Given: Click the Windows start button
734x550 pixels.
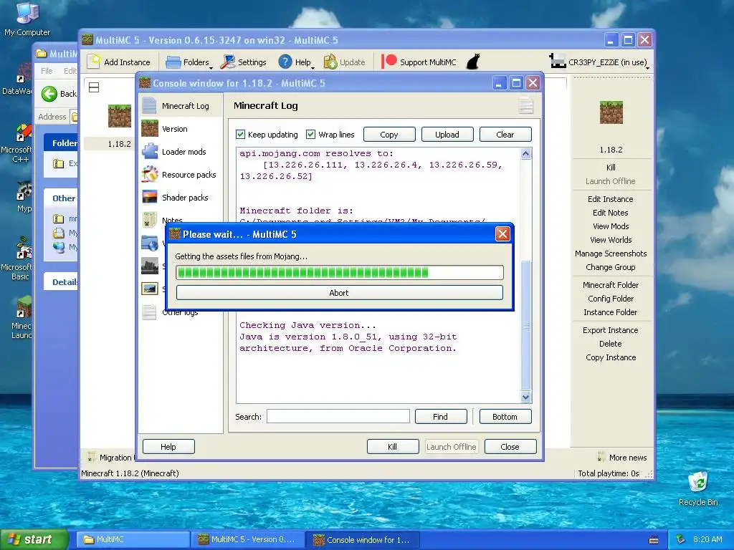Looking at the screenshot, I should coord(34,539).
